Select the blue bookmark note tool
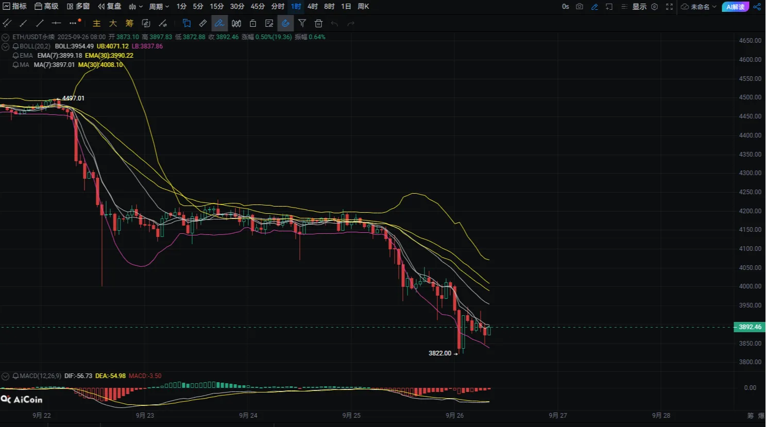The width and height of the screenshot is (766, 427). (x=186, y=23)
